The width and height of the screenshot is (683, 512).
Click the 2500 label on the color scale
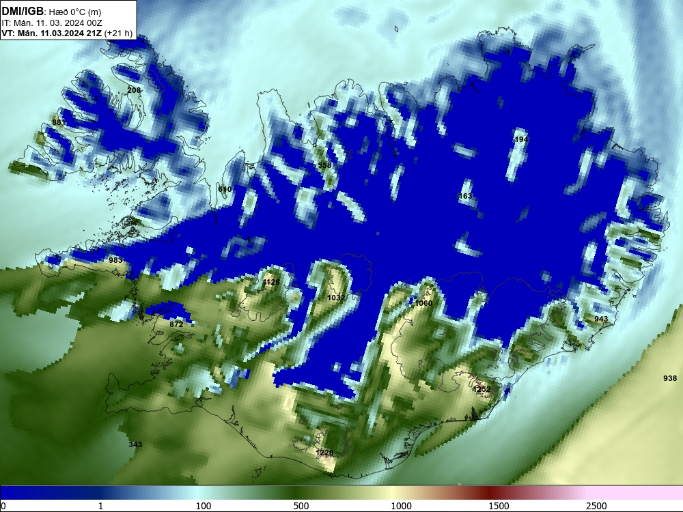tap(596, 506)
